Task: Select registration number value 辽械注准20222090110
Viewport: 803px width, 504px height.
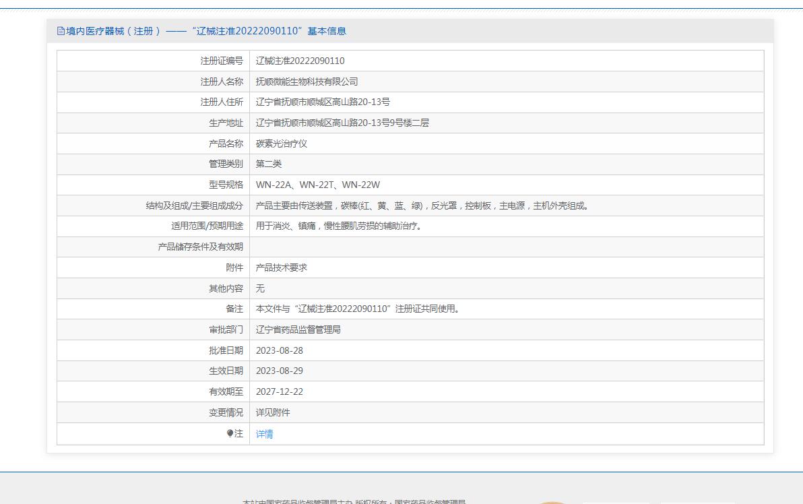Action: (x=300, y=61)
